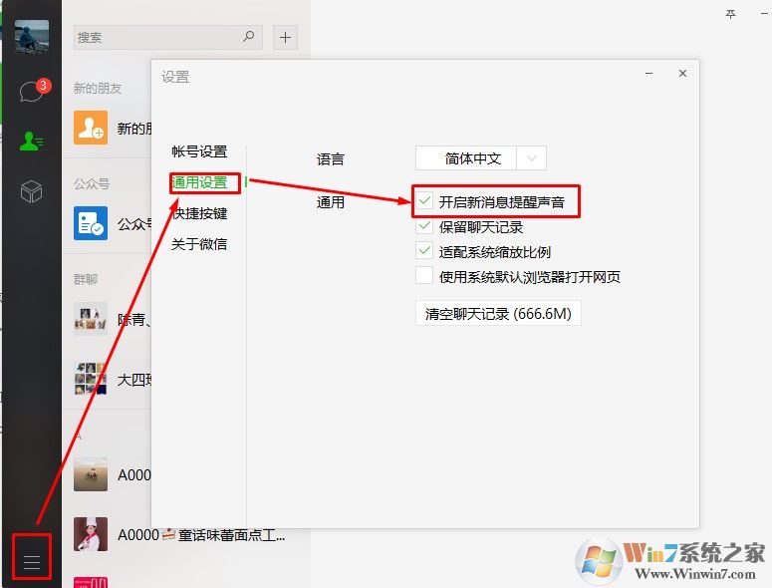Open the orange New Friends icon
The height and width of the screenshot is (588, 772).
[91, 128]
